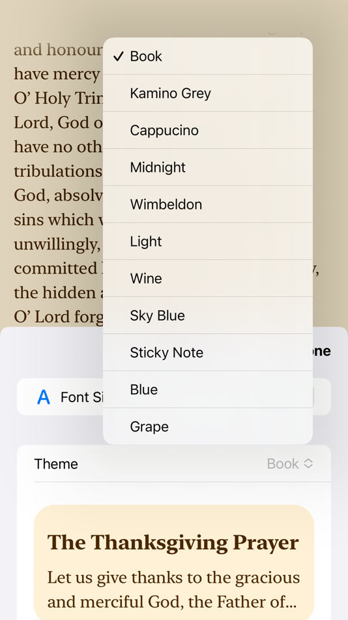Click the Theme row label
Image resolution: width=348 pixels, height=620 pixels.
[x=56, y=463]
